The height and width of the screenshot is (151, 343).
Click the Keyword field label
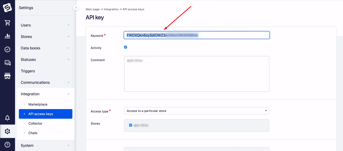pos(97,36)
